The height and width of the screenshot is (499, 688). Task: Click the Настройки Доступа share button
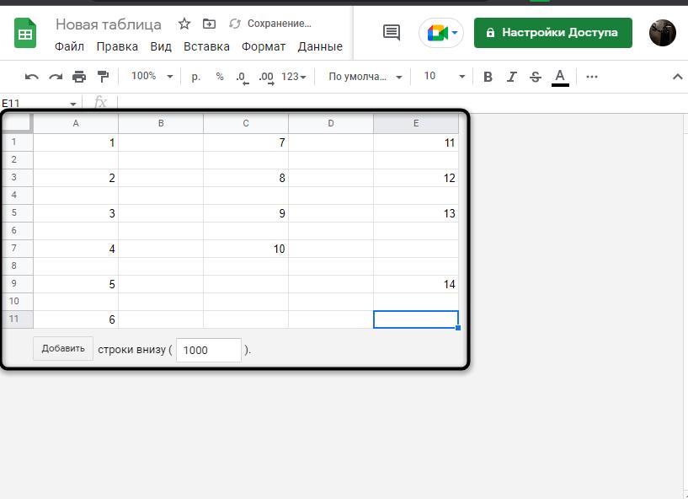(x=552, y=33)
